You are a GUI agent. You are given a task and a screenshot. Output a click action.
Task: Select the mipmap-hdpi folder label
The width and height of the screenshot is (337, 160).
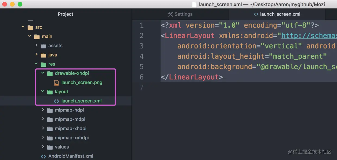(69, 110)
